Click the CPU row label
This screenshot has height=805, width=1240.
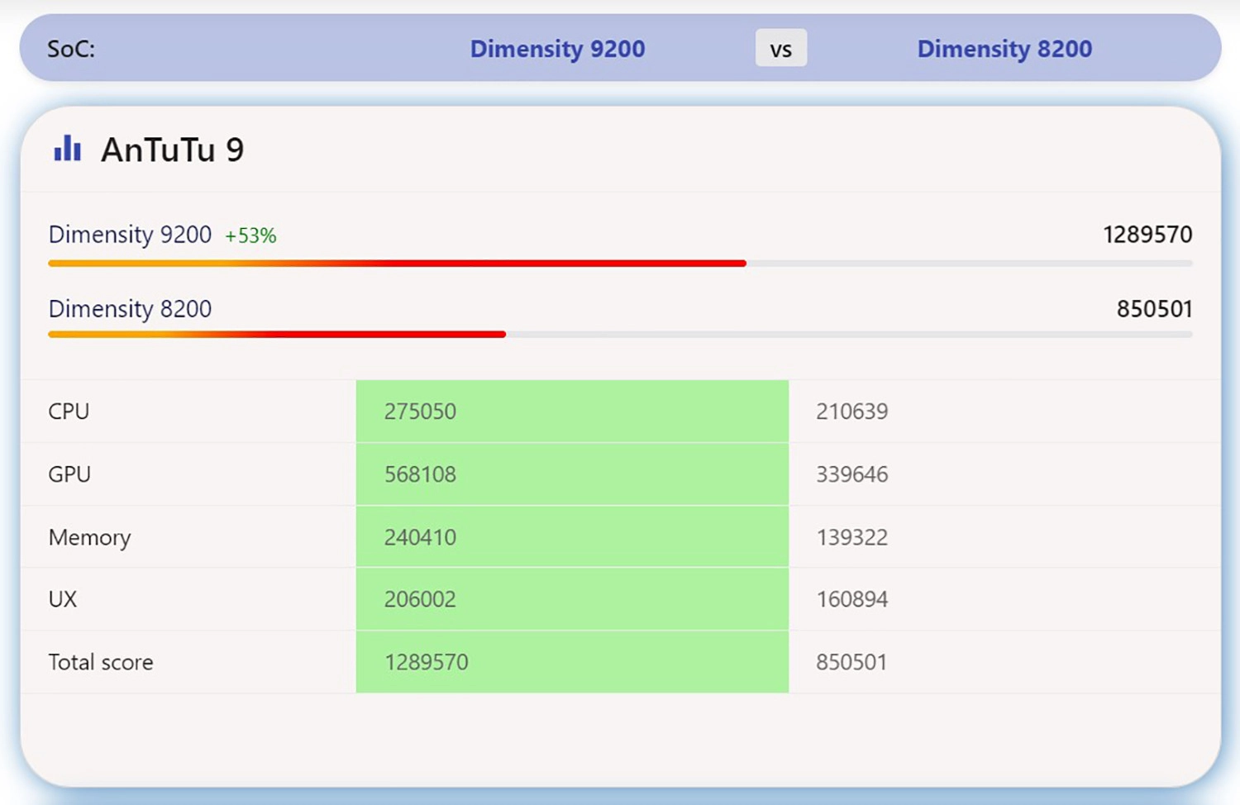click(69, 412)
